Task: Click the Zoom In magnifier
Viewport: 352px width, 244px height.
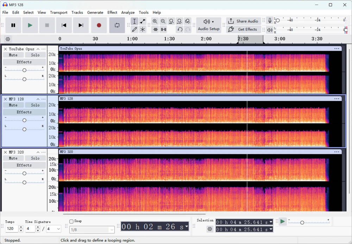Action: (x=155, y=21)
